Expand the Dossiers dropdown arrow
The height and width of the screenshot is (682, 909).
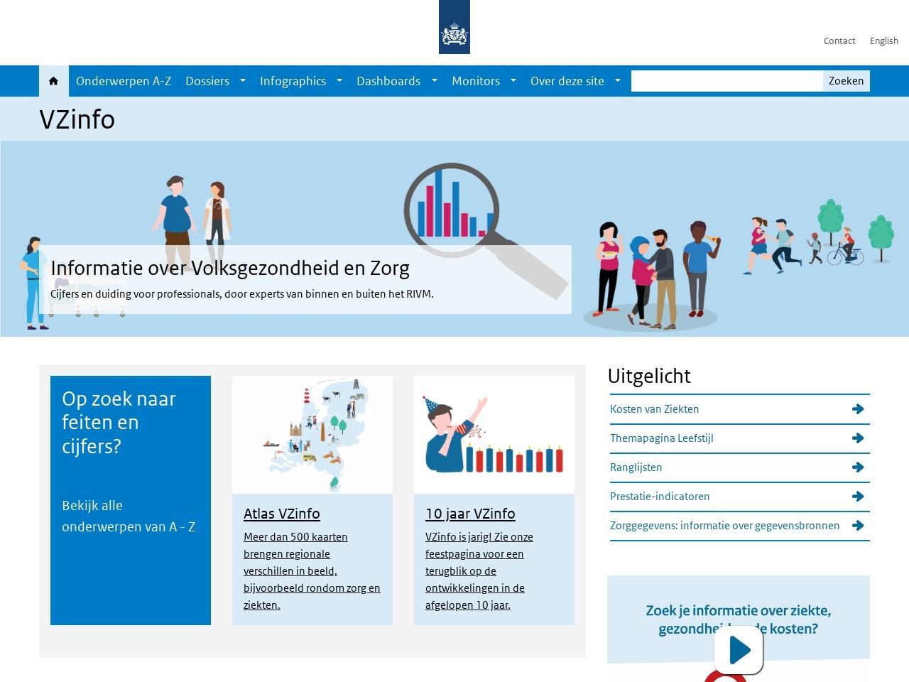(243, 81)
